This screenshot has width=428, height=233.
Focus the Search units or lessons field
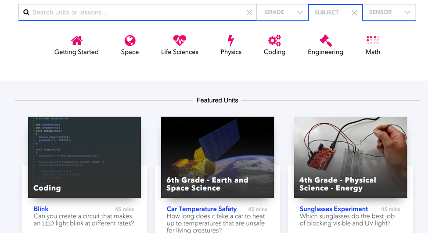(x=137, y=12)
